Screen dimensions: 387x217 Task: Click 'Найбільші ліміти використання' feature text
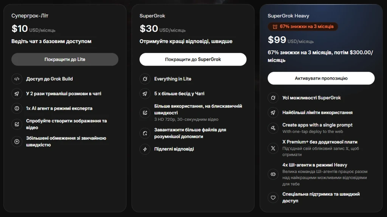pos(317,112)
